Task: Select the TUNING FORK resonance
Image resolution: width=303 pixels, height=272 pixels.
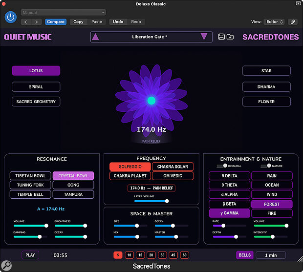Action: click(30, 185)
